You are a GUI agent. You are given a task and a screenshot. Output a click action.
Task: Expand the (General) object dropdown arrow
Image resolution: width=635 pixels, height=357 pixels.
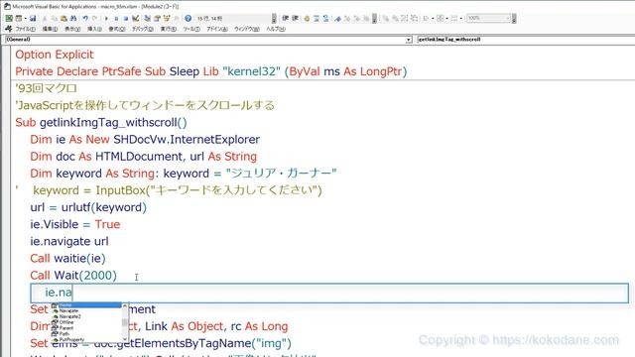click(409, 40)
